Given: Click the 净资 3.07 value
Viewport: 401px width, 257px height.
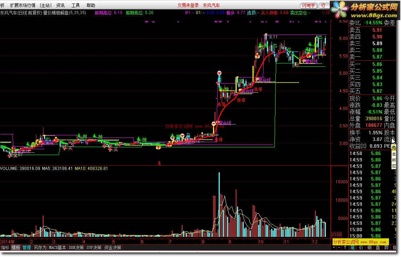Looking at the screenshot, I should click(x=377, y=139).
